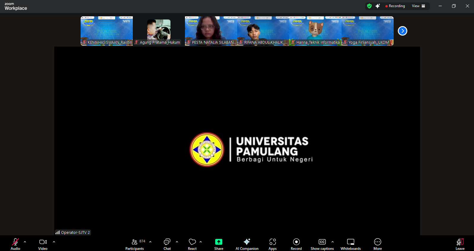Select Yoga Firliansyah_ILKOM video thumbnail
The image size is (474, 251).
tap(368, 31)
